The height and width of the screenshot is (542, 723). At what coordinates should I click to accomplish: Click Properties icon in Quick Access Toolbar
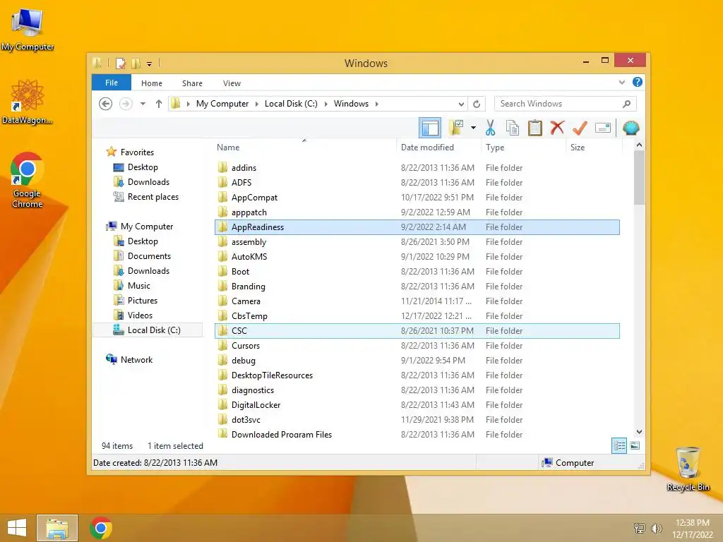pyautogui.click(x=120, y=63)
